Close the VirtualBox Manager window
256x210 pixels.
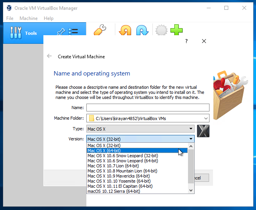[244, 8]
